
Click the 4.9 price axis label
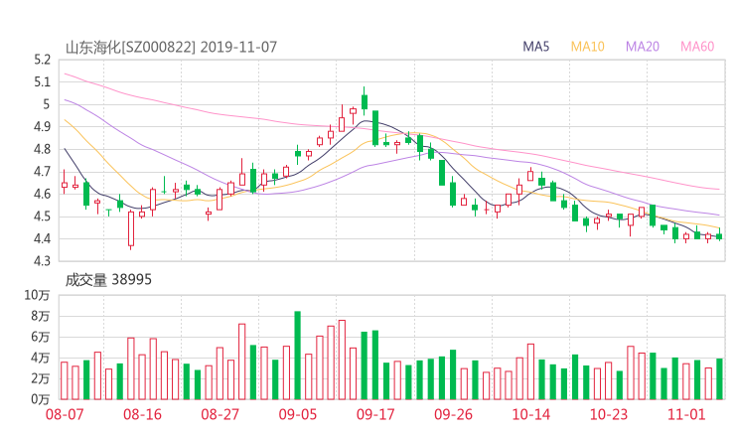click(x=42, y=126)
